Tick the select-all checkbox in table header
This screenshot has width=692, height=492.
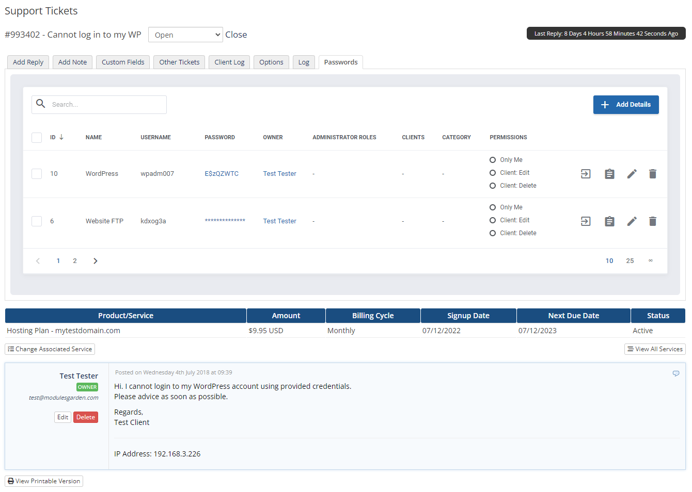pos(37,138)
